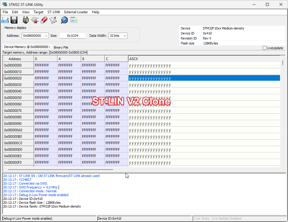Select address row 0x08000080
This screenshot has height=222, width=288.
point(18,117)
